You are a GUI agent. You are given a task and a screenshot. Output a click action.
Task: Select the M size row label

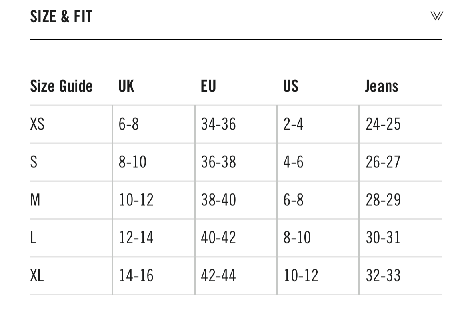coord(35,200)
